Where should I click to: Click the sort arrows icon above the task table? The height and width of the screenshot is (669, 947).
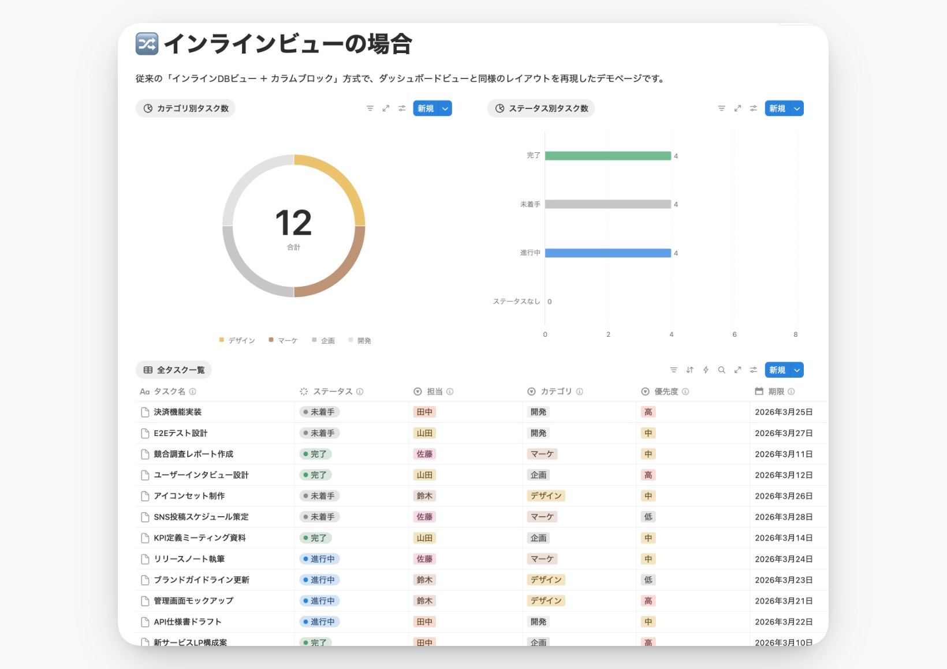click(689, 370)
